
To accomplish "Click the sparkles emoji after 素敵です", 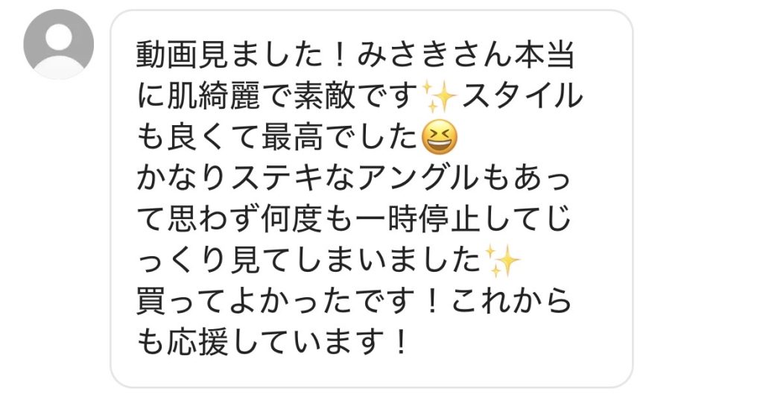I will (x=438, y=96).
